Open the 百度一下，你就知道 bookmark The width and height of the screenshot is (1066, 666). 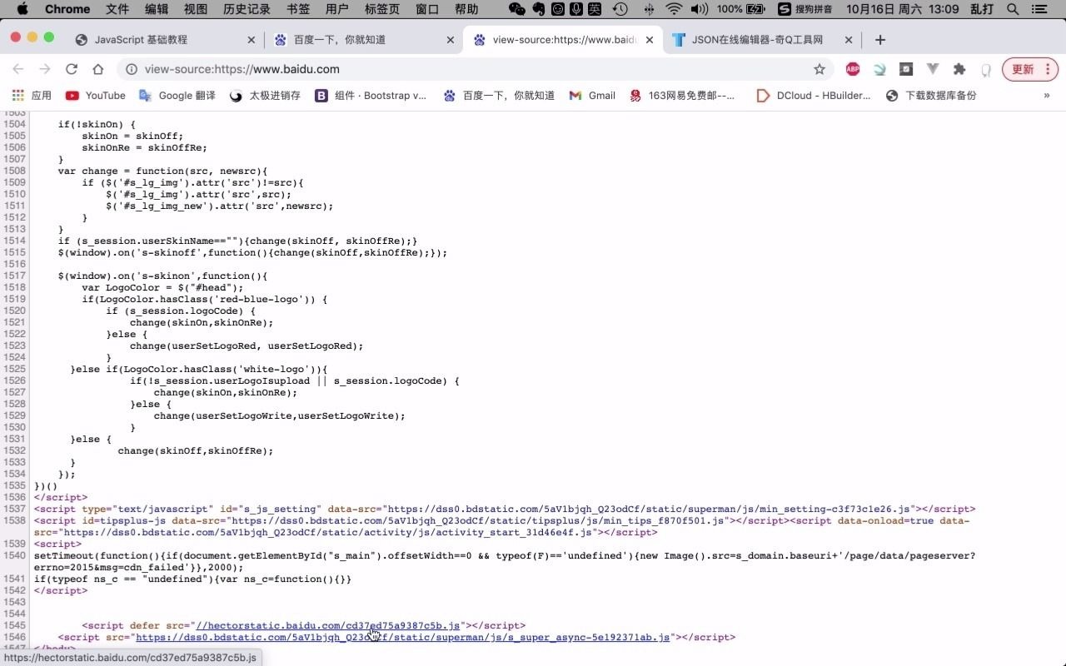click(x=499, y=96)
